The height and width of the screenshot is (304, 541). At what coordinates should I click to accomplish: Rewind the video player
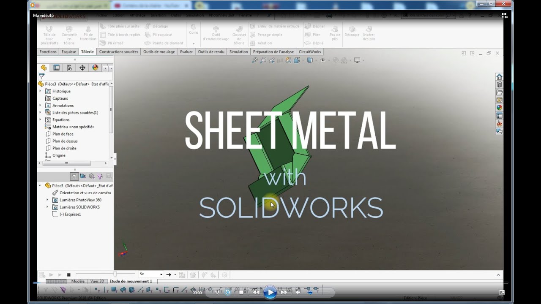click(255, 292)
